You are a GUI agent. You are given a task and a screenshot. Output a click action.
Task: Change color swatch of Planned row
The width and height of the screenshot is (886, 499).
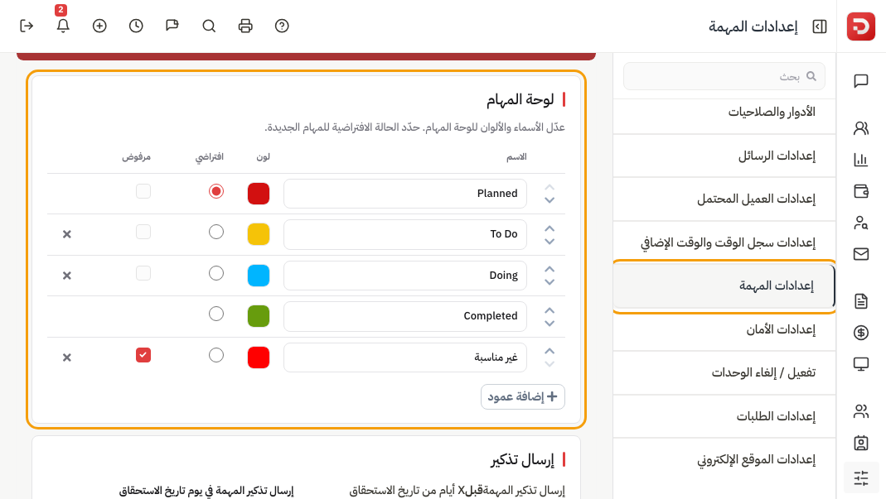pos(259,194)
